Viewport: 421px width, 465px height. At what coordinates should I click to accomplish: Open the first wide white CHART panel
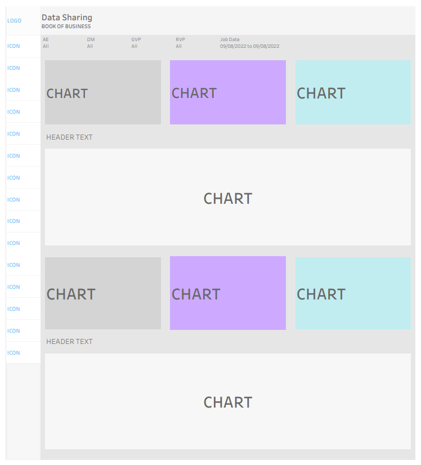coord(228,197)
